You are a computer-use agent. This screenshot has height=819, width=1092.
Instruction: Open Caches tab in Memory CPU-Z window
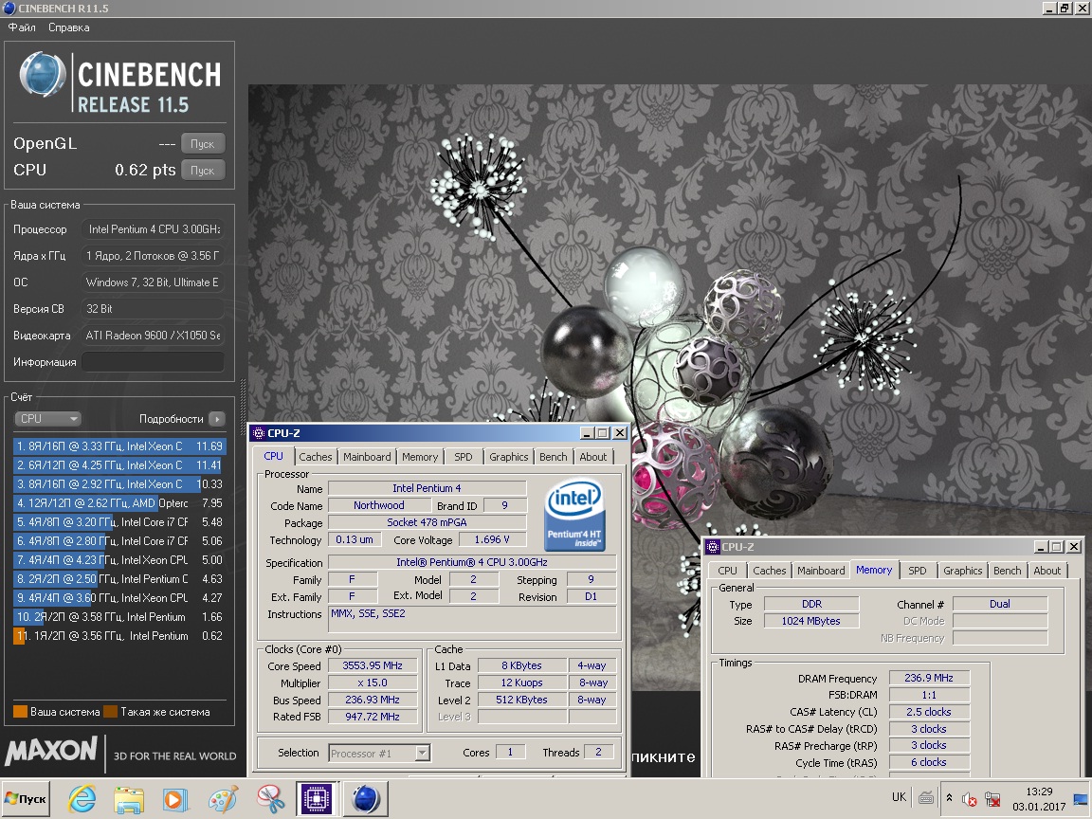(x=769, y=571)
